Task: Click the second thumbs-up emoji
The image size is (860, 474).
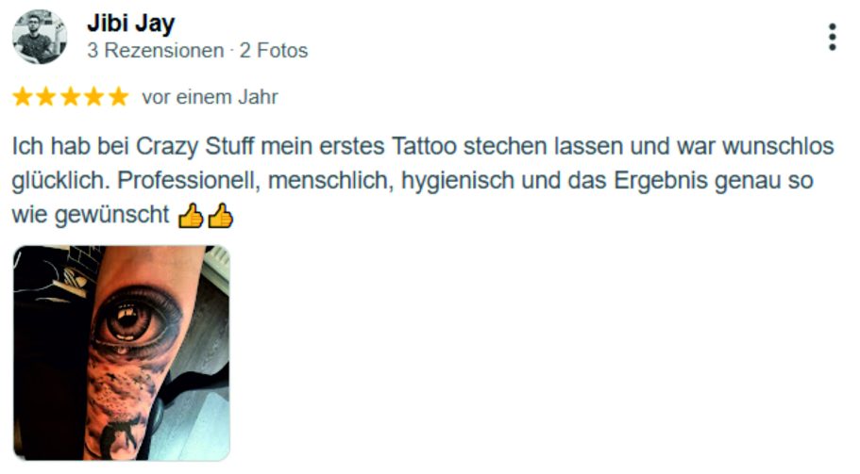Action: 221,216
